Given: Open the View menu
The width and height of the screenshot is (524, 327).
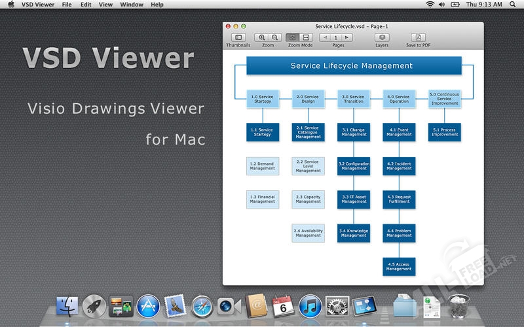Looking at the screenshot, I should (x=105, y=5).
